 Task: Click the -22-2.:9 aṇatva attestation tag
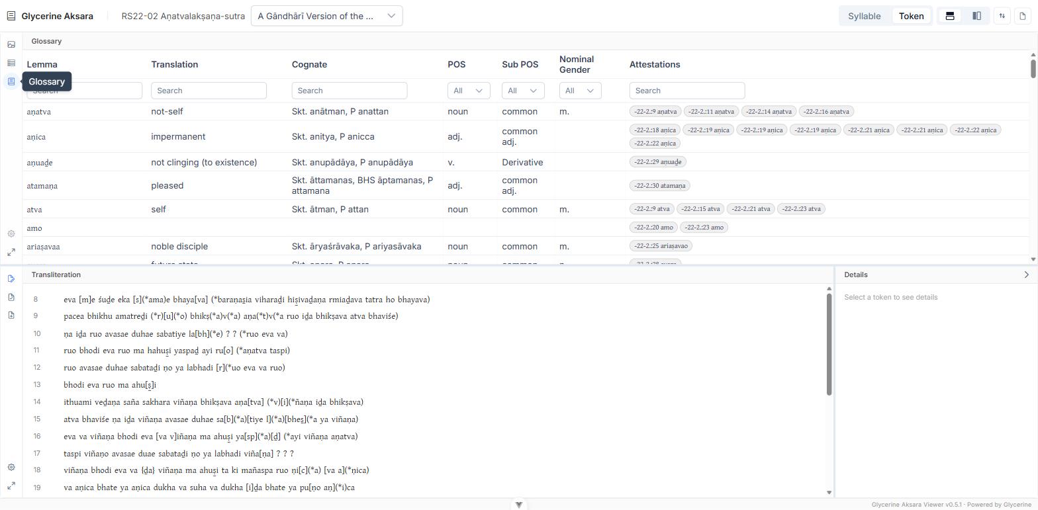click(x=655, y=111)
